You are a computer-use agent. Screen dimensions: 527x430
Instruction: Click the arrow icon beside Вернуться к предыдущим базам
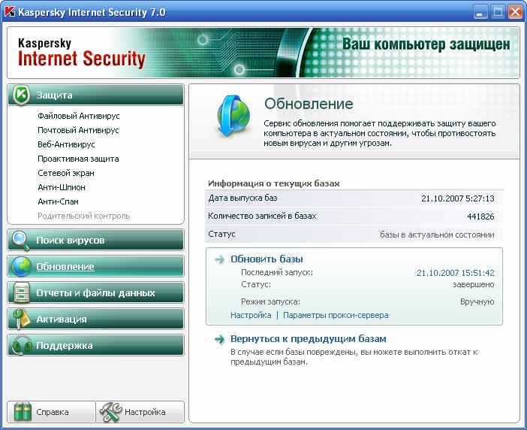point(219,339)
